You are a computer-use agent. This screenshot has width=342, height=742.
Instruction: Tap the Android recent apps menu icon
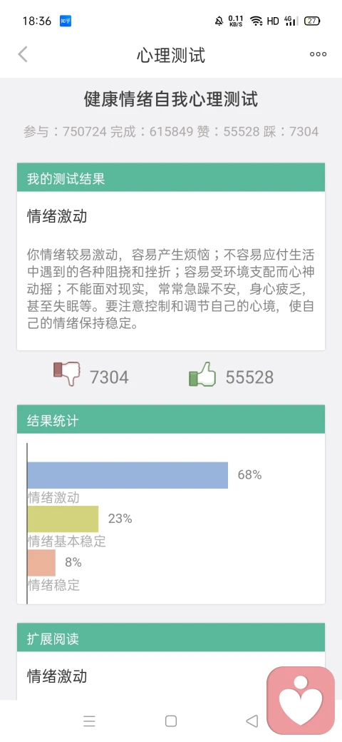tap(89, 721)
